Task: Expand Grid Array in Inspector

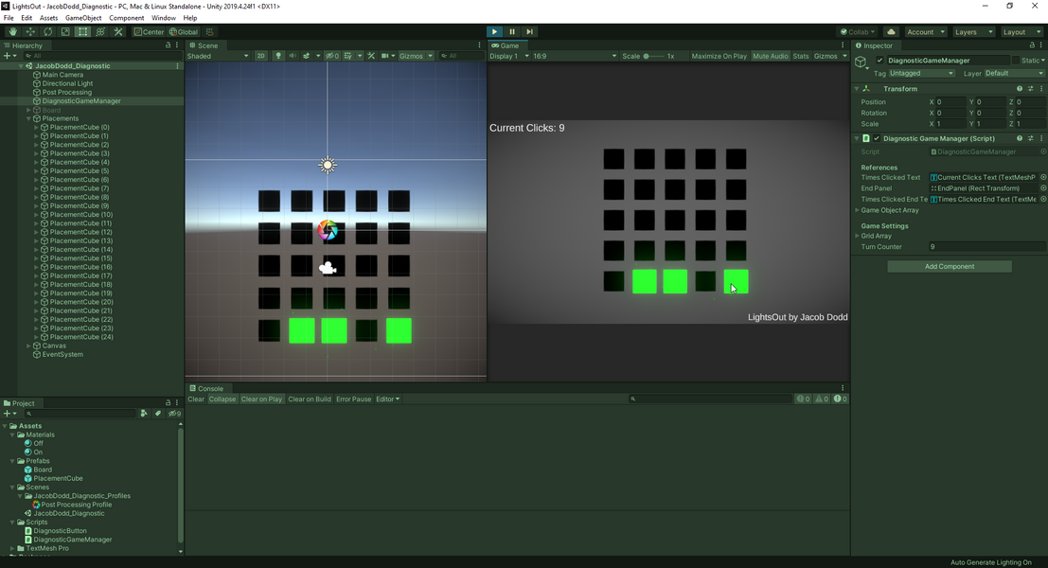Action: 858,236
